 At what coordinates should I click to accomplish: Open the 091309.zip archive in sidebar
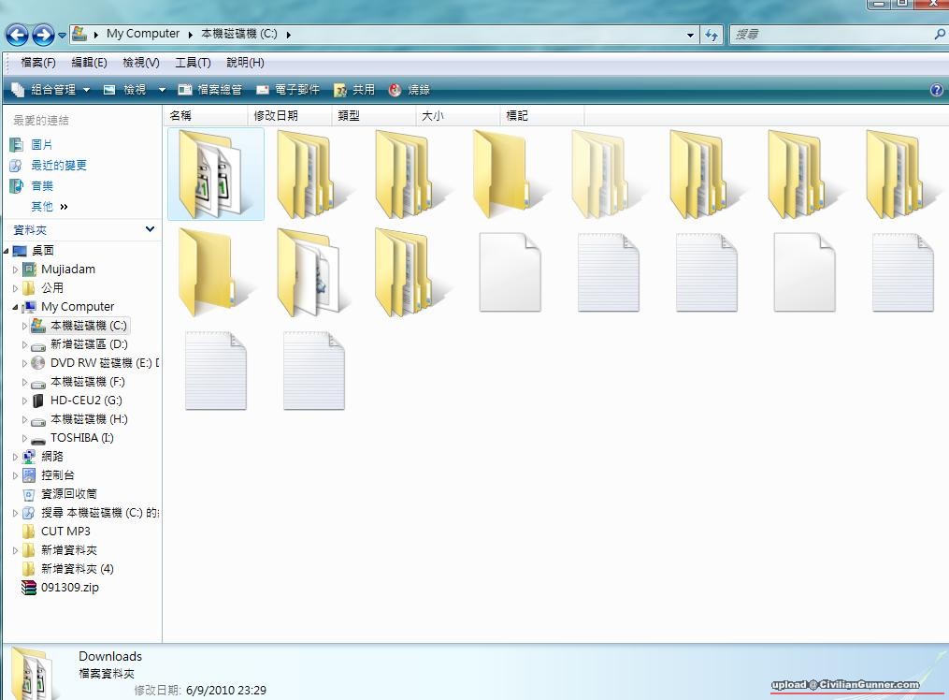(69, 588)
